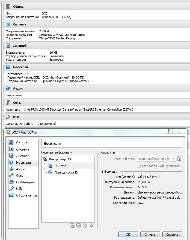Click the sidebar Сеть network icon
The height and width of the screenshot is (240, 190).
pos(11,175)
